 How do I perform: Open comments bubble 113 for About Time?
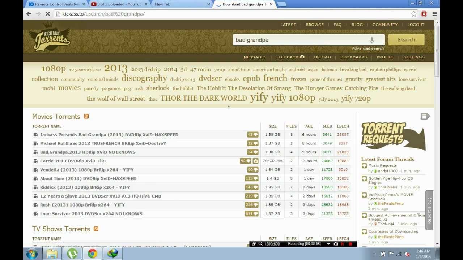(252, 178)
